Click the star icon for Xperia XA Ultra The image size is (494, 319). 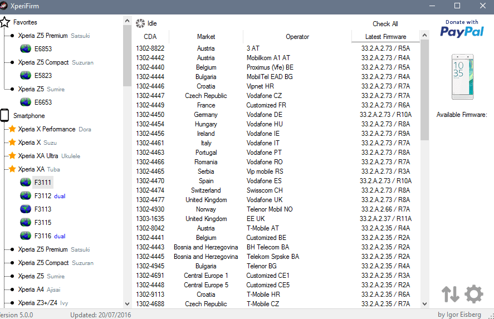pyautogui.click(x=12, y=155)
